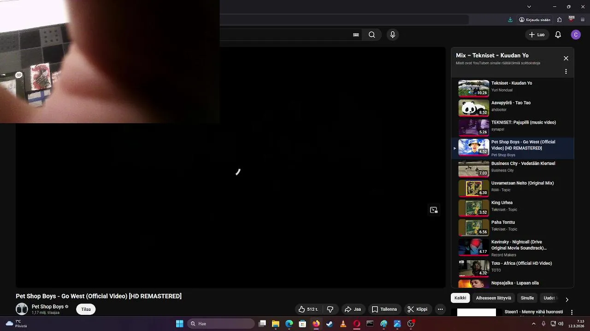
Task: Select Business City - Vedetään Kierteel entry
Action: click(513, 168)
